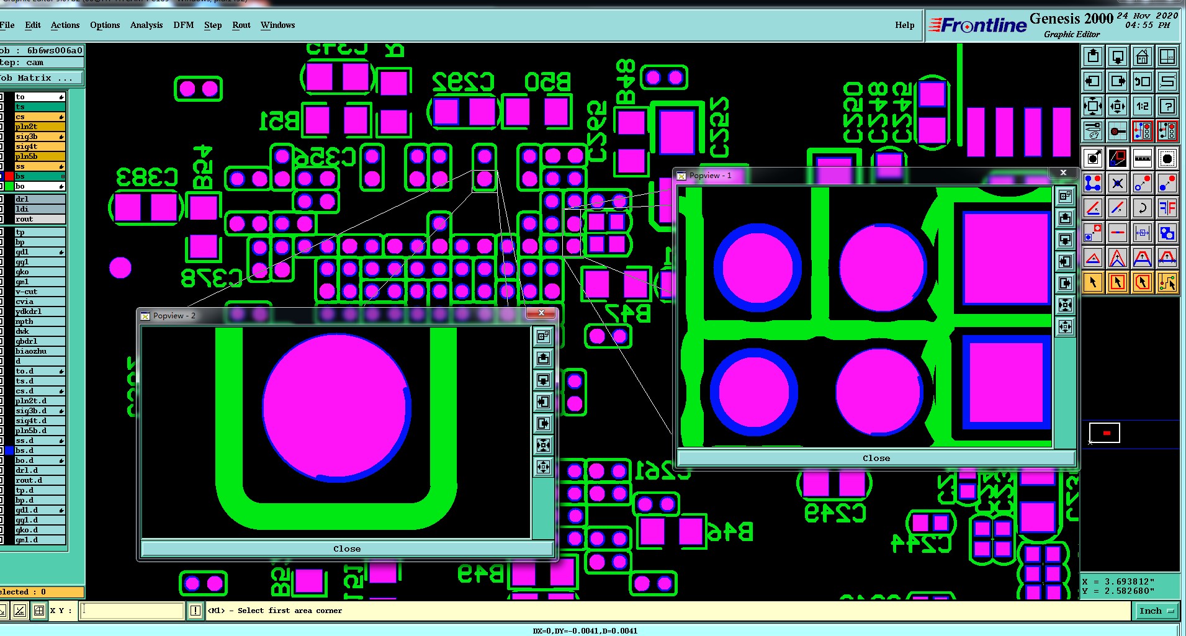Select the 'rout' layer row
The width and height of the screenshot is (1186, 636).
tap(40, 219)
